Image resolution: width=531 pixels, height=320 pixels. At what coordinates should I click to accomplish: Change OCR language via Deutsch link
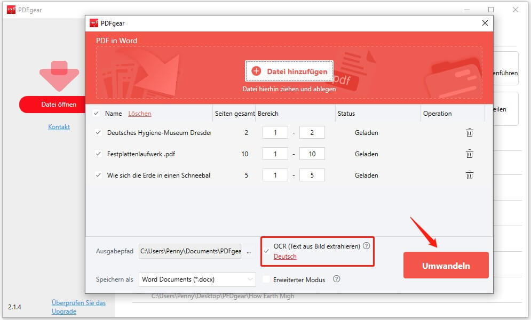(x=284, y=257)
